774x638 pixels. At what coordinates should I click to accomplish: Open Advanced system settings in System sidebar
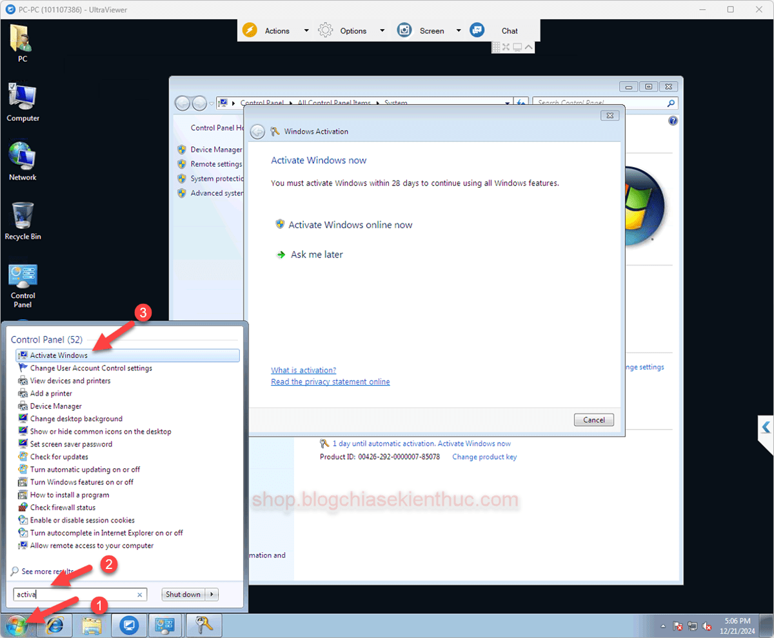tap(217, 193)
